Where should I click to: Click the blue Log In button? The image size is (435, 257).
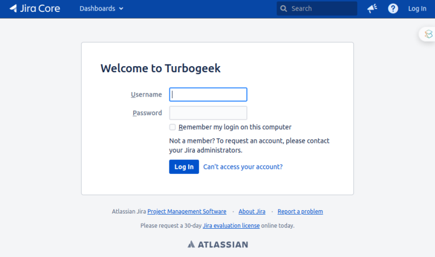click(x=184, y=167)
